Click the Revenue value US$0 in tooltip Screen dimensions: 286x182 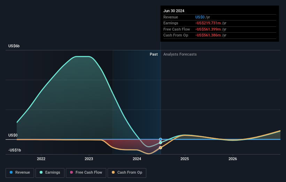(200, 17)
